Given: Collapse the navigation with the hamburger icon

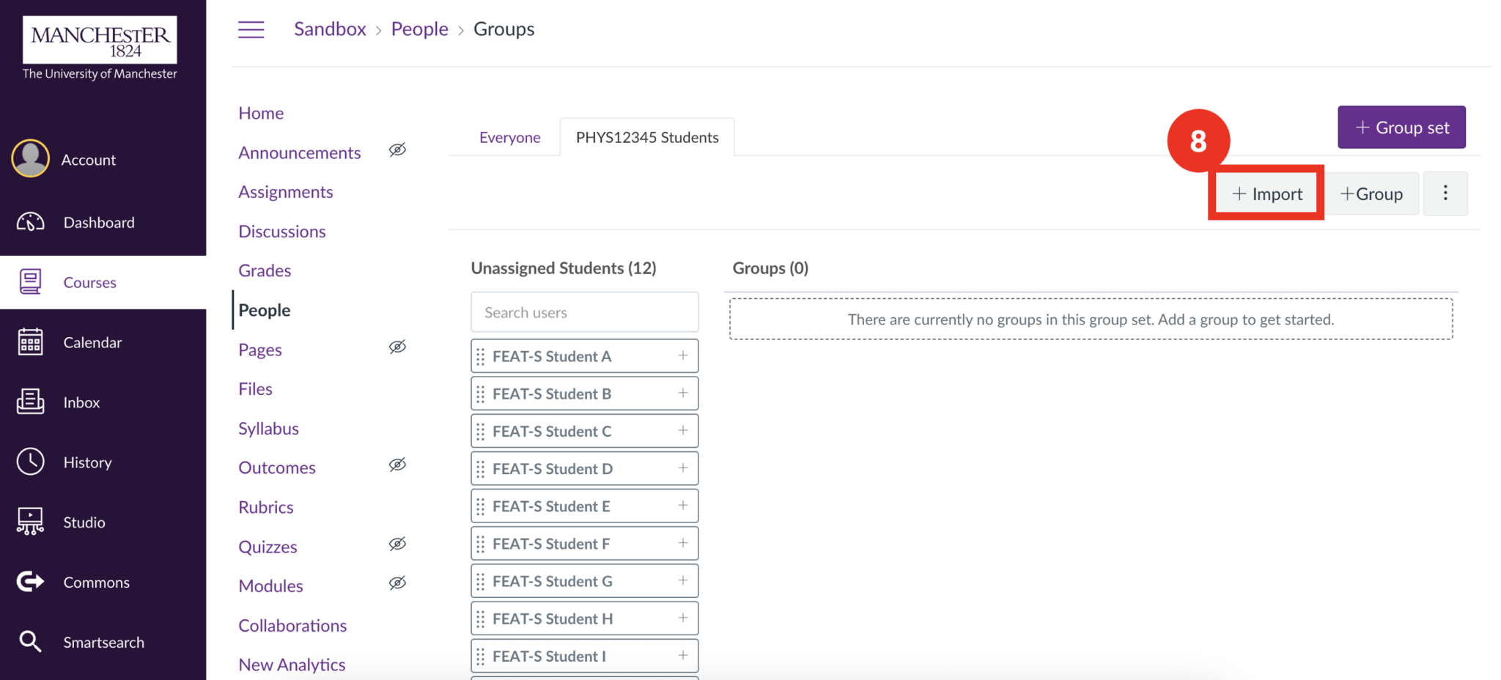Looking at the screenshot, I should coord(251,29).
